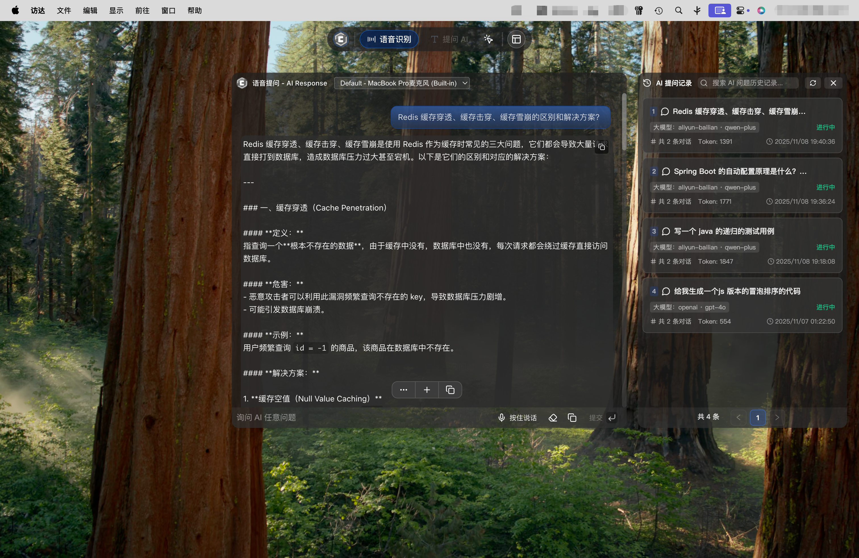The image size is (859, 558).
Task: Open the 窗口 menu in menu bar
Action: coord(168,11)
